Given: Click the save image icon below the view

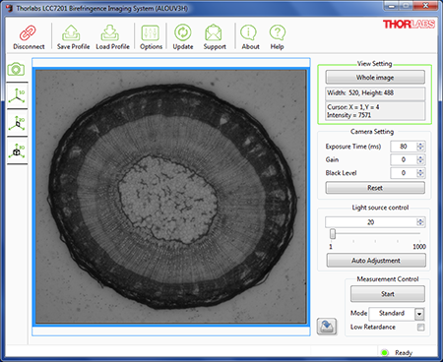Looking at the screenshot, I should coord(327,327).
